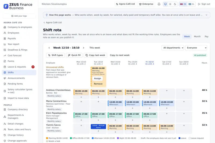
Task: Select the monitor system-theme icon
Action: pyautogui.click(x=165, y=4)
